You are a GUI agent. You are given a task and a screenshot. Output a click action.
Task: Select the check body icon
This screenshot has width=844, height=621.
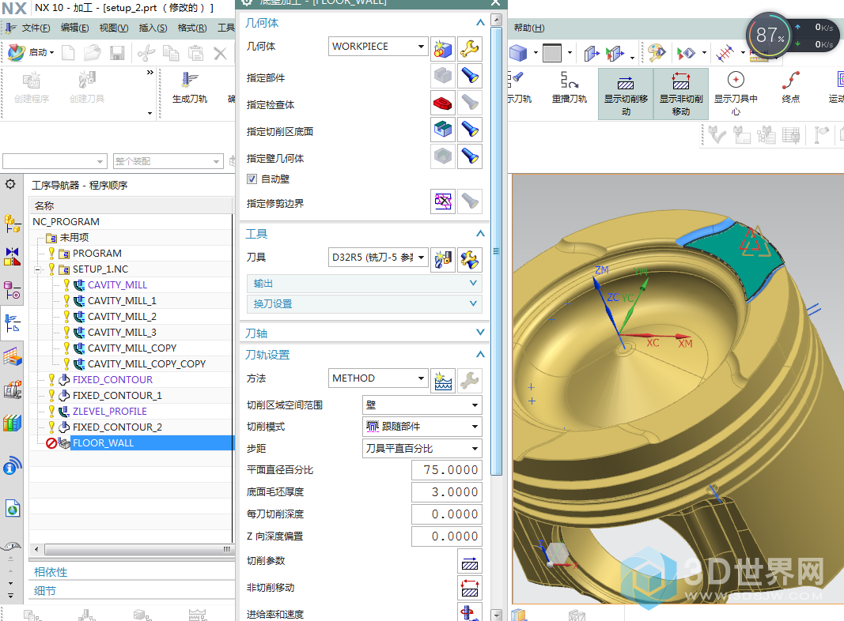click(443, 103)
